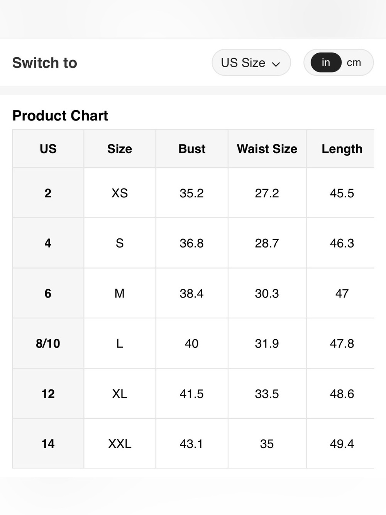Click the XXL size cell
Screen dimensions: 386x515
tap(120, 444)
